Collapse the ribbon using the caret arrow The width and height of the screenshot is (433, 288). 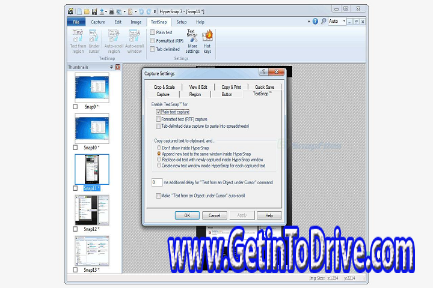click(309, 22)
